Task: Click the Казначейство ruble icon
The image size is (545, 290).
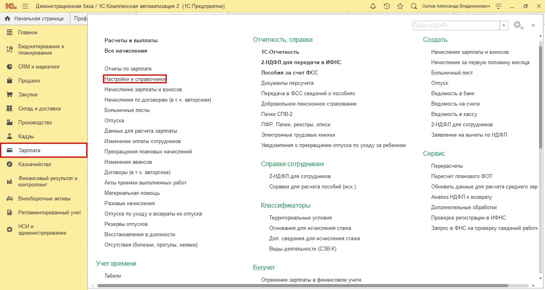Action: point(10,164)
